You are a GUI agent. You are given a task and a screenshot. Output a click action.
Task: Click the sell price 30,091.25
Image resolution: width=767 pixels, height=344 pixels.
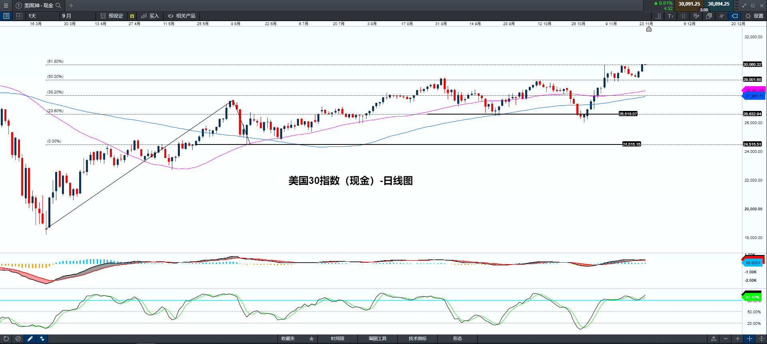tap(689, 4)
